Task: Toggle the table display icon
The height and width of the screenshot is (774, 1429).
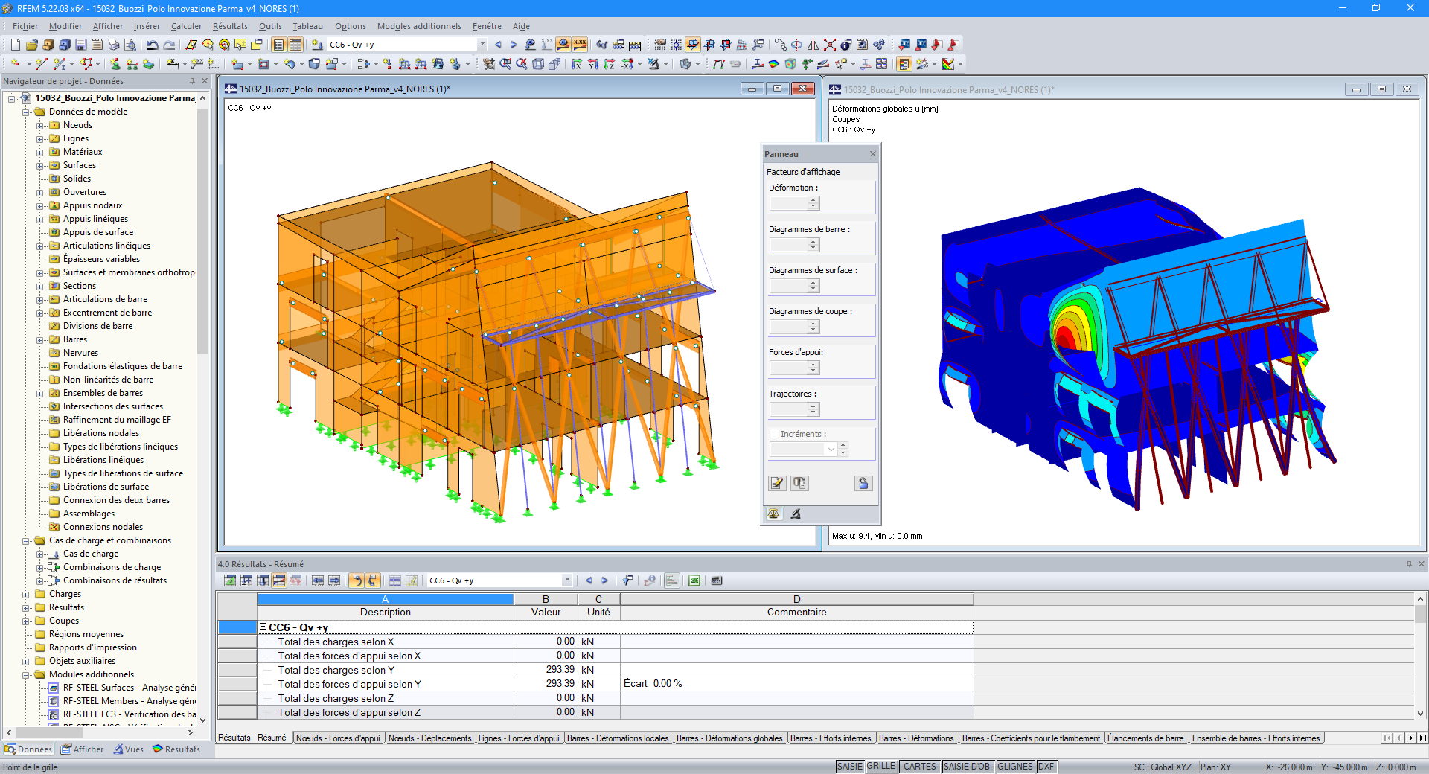Action: 295,45
